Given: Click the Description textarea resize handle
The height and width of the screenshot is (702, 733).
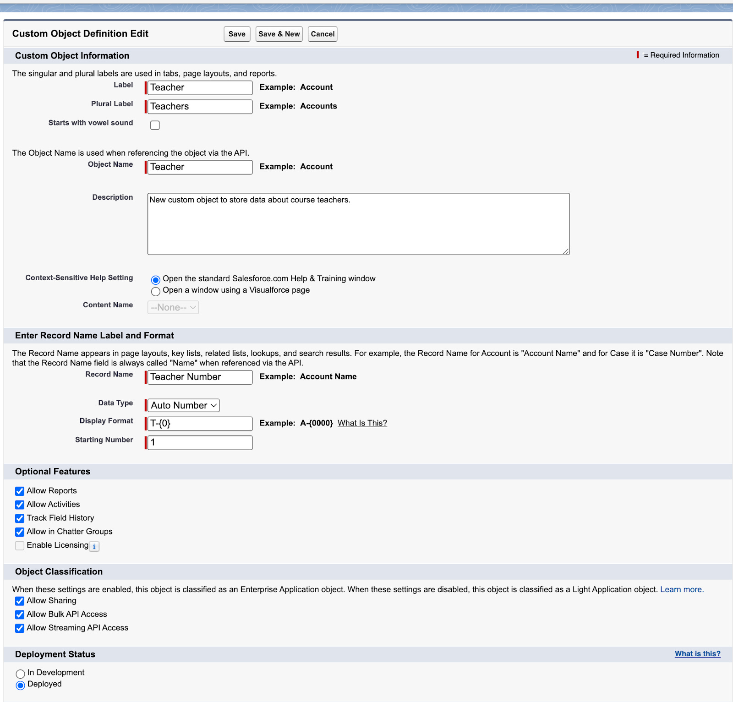Looking at the screenshot, I should (x=566, y=251).
